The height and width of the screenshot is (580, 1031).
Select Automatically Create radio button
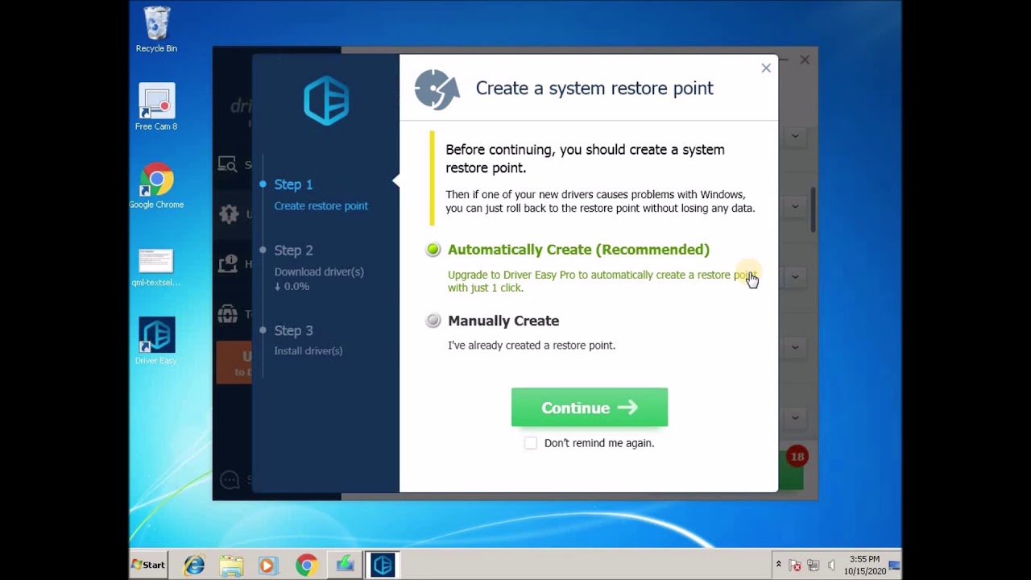coord(433,250)
